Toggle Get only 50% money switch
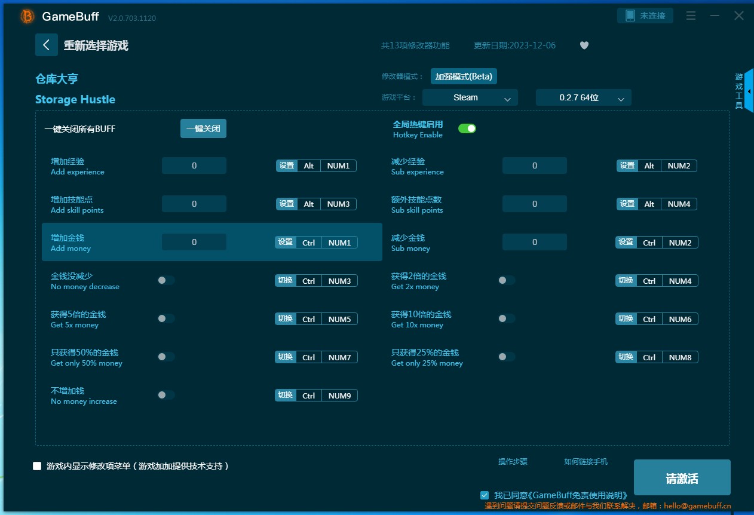 (166, 357)
